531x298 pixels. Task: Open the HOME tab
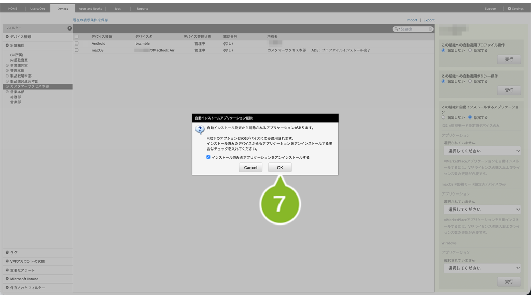12,9
